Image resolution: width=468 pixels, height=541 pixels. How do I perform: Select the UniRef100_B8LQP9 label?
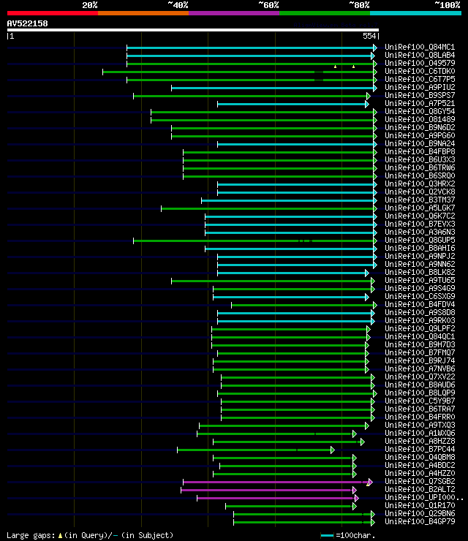coord(420,393)
